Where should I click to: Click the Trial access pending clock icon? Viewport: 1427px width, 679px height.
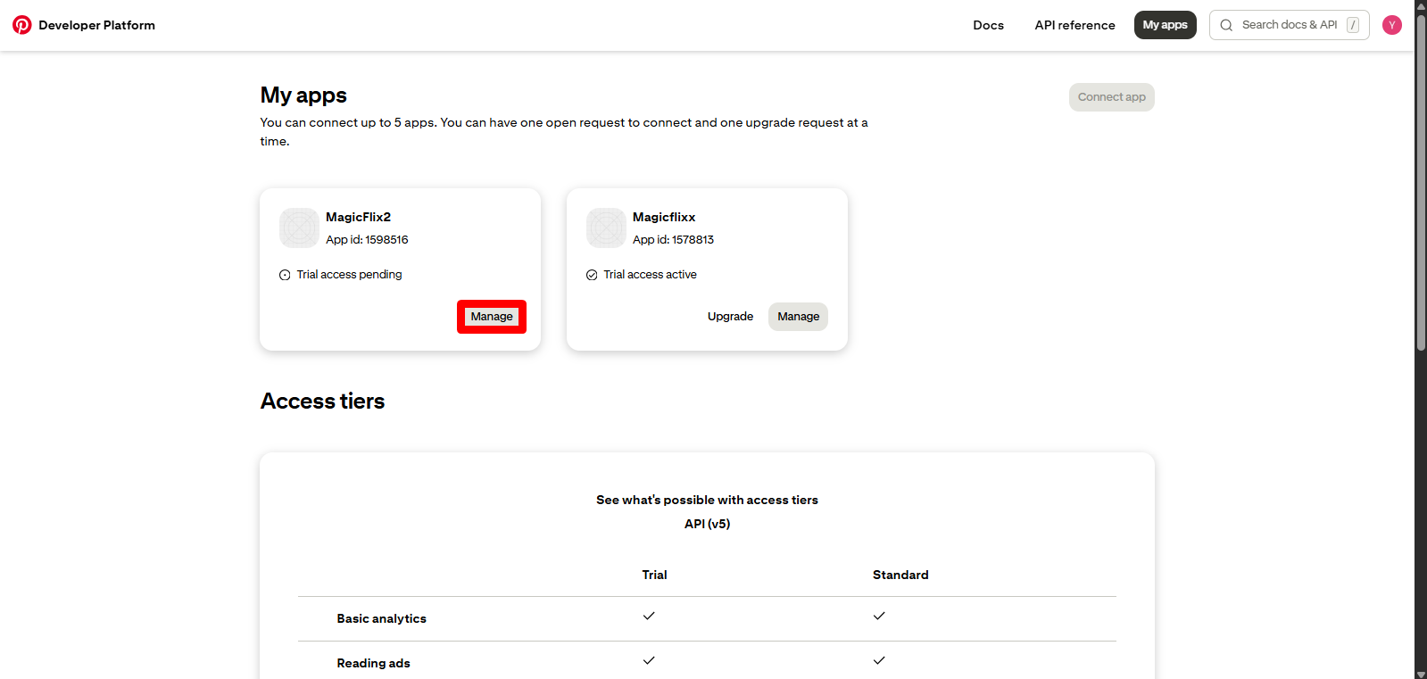[285, 275]
